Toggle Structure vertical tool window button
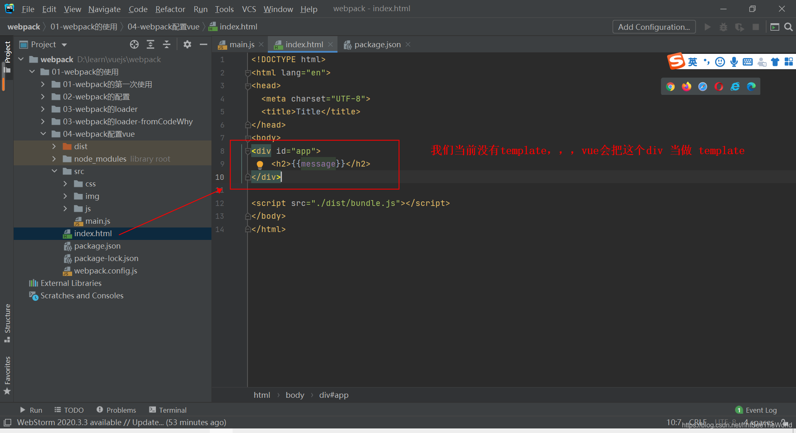The width and height of the screenshot is (796, 433). [x=7, y=323]
